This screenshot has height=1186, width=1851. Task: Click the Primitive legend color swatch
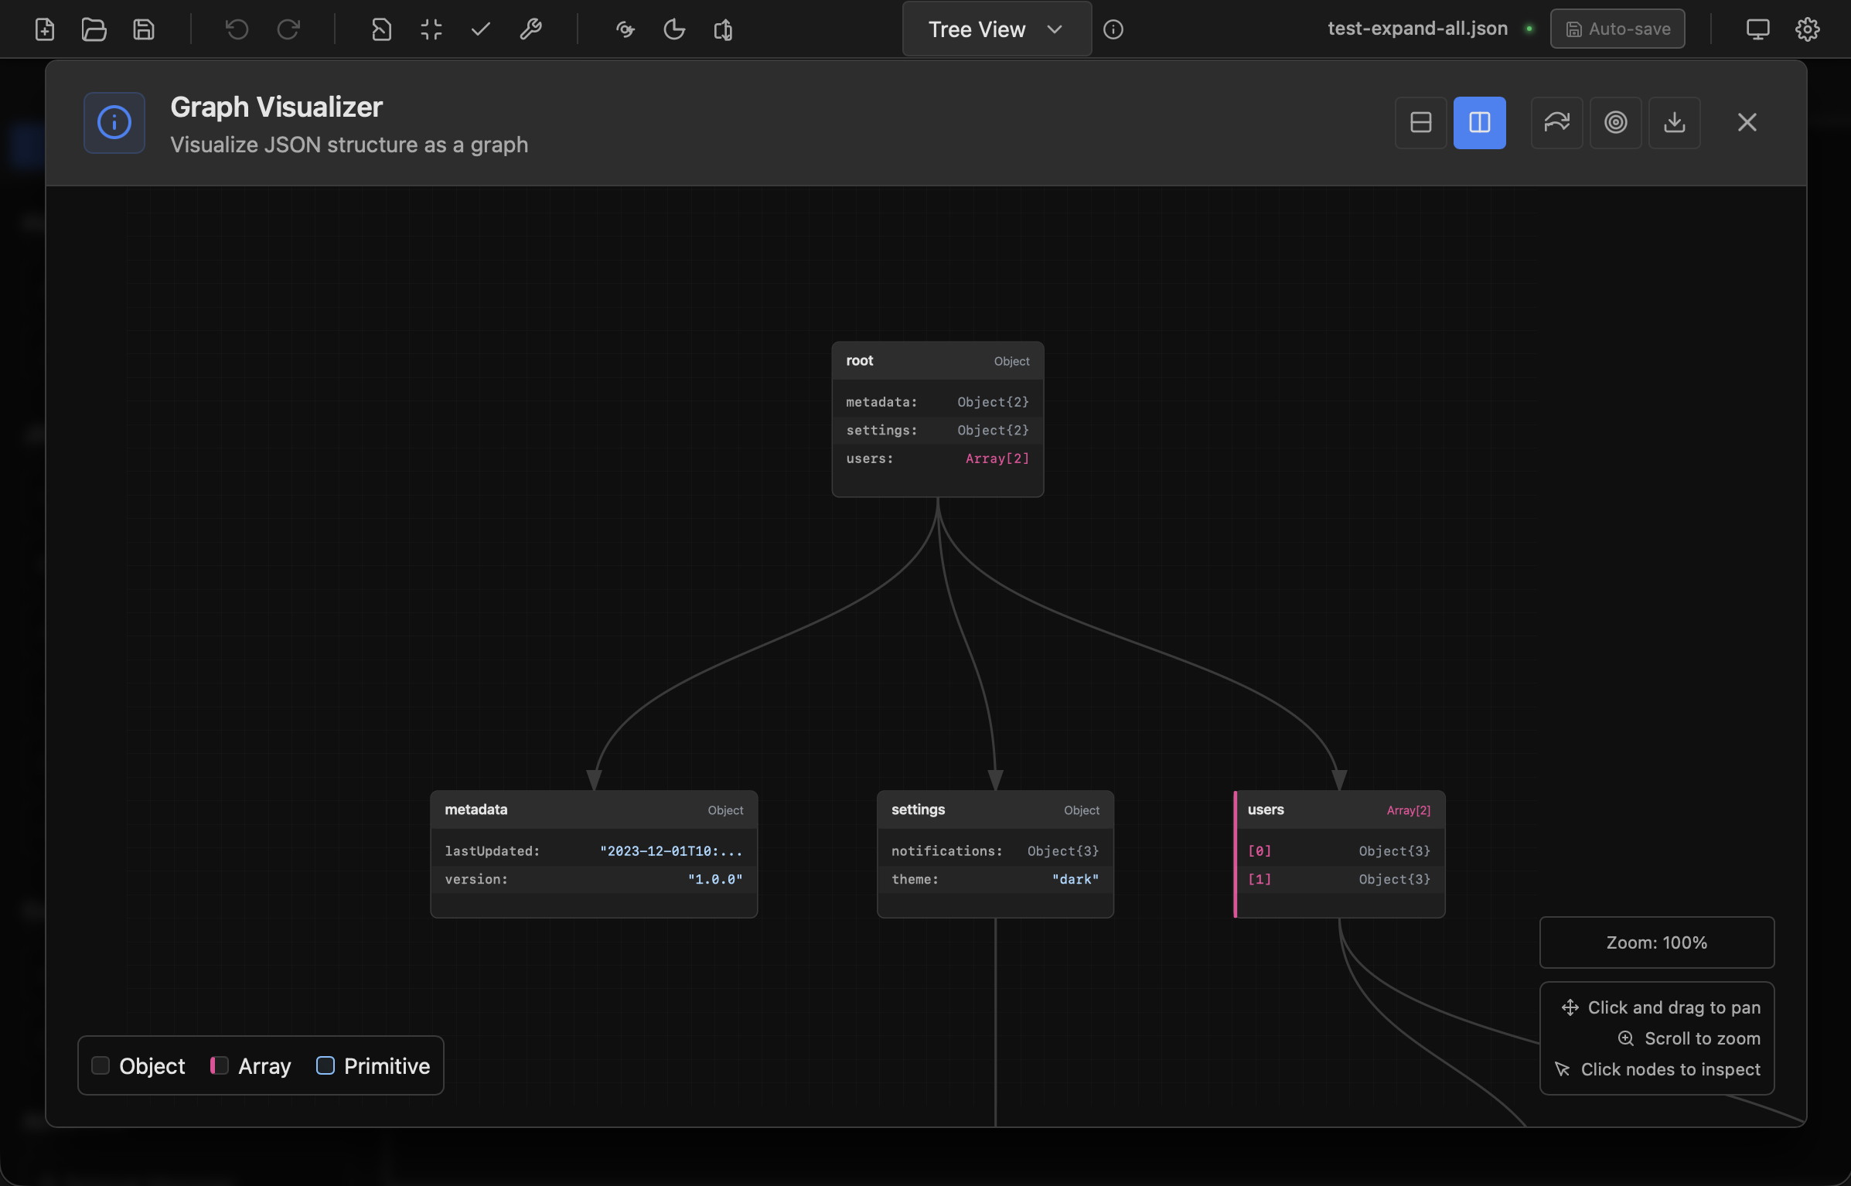(x=326, y=1065)
